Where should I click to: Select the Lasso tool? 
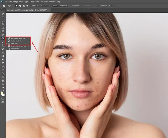pos(3,21)
